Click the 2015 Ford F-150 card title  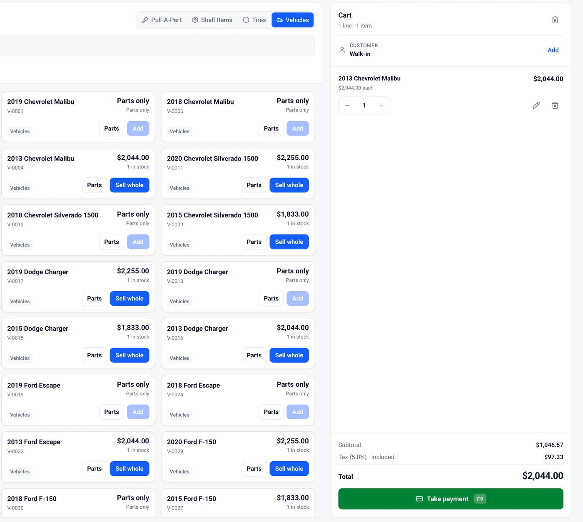(192, 499)
